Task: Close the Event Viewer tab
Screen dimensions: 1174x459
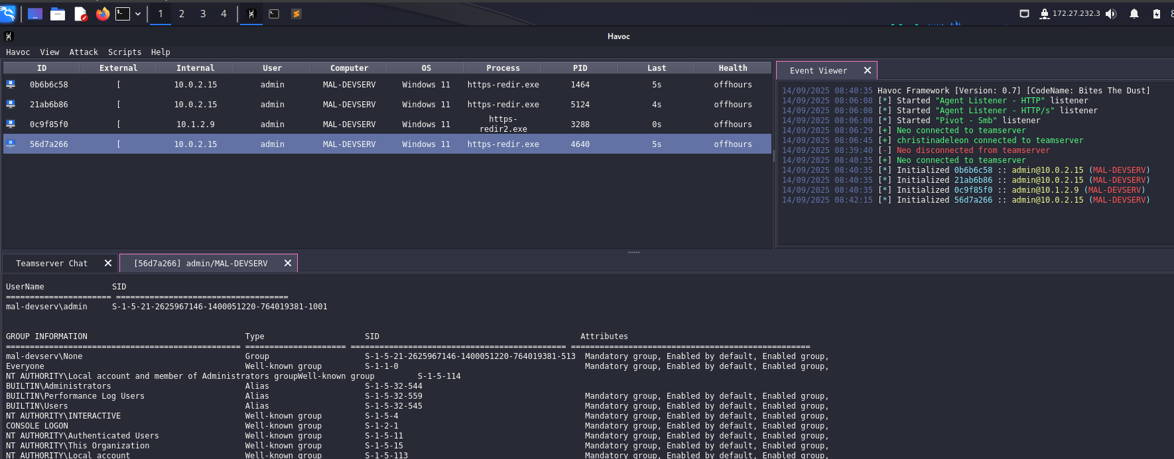Action: [x=868, y=70]
